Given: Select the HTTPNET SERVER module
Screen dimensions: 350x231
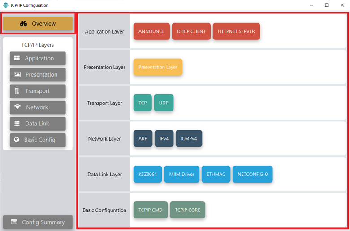Looking at the screenshot, I should click(x=236, y=31).
